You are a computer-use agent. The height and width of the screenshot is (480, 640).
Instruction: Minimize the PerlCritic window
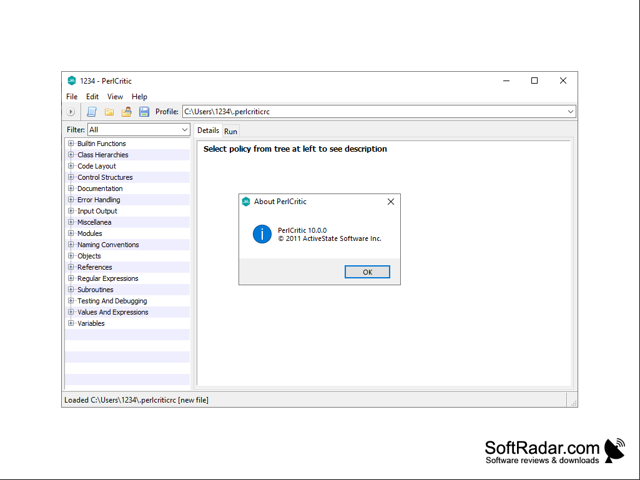pos(506,81)
